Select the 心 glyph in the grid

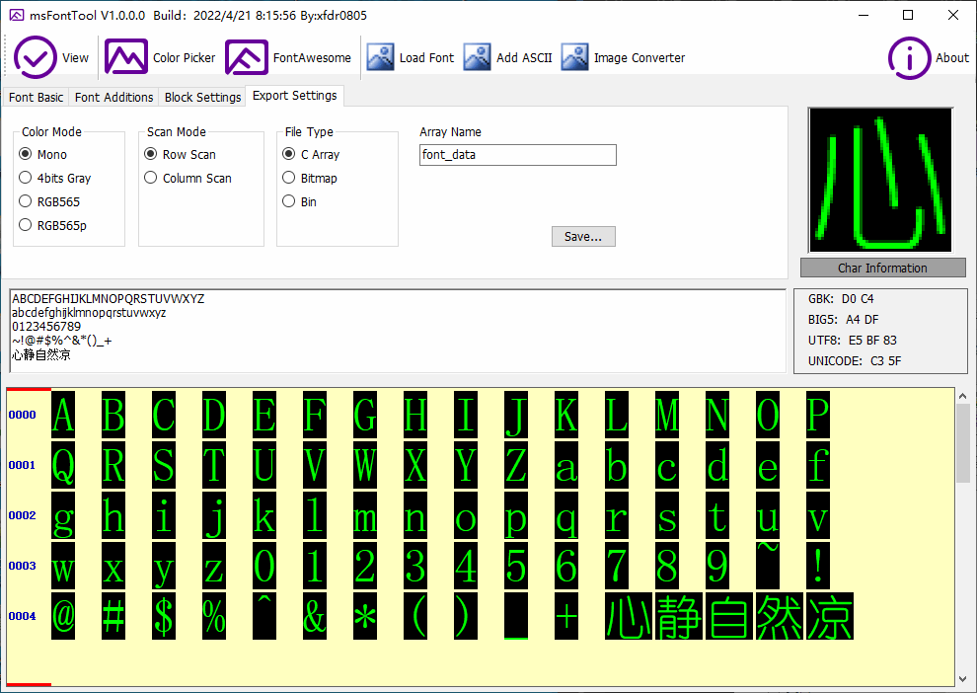pyautogui.click(x=628, y=616)
